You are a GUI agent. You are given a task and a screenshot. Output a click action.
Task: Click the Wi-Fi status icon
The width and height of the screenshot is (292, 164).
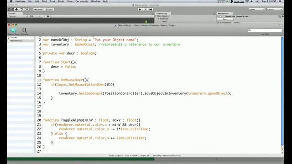[247, 1]
